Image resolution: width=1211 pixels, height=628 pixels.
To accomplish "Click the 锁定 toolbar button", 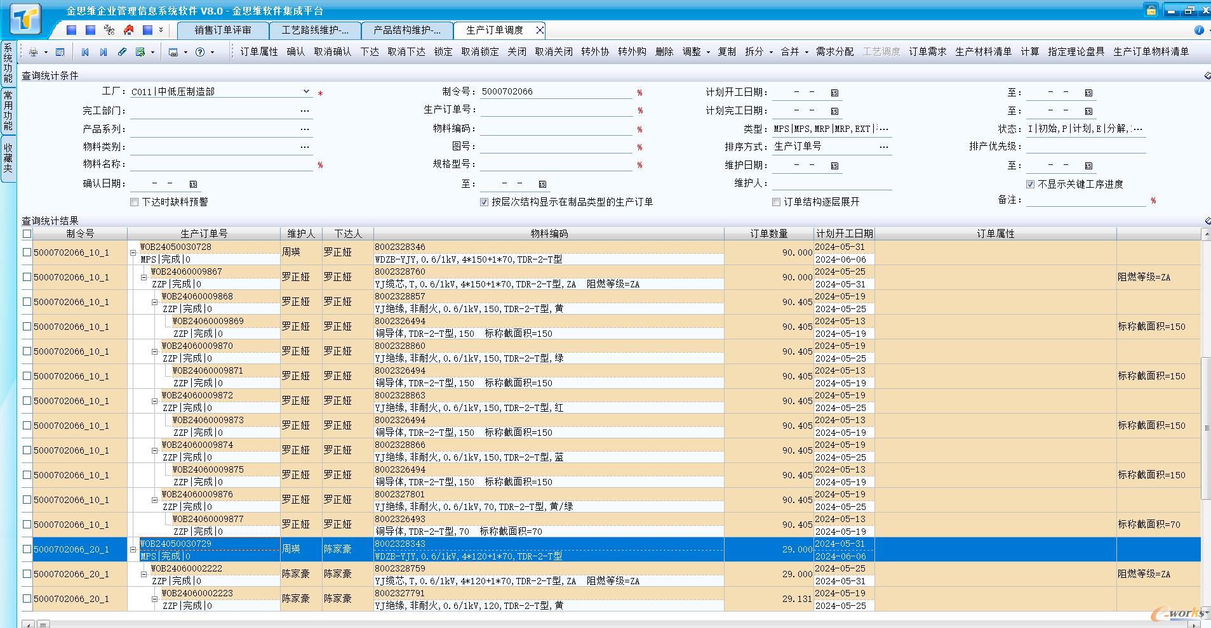I will click(x=443, y=52).
